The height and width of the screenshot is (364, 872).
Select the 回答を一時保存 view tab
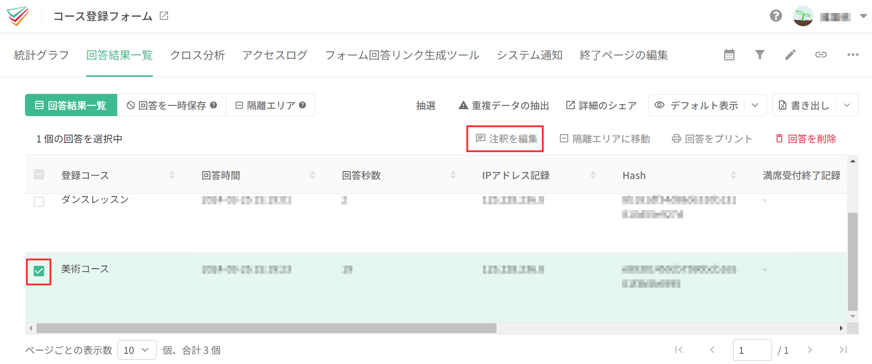point(172,105)
